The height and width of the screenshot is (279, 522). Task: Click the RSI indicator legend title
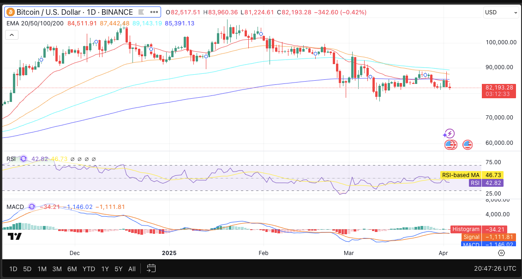[11, 159]
